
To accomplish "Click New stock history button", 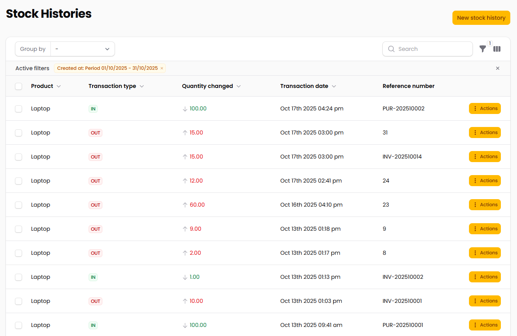I will click(481, 18).
